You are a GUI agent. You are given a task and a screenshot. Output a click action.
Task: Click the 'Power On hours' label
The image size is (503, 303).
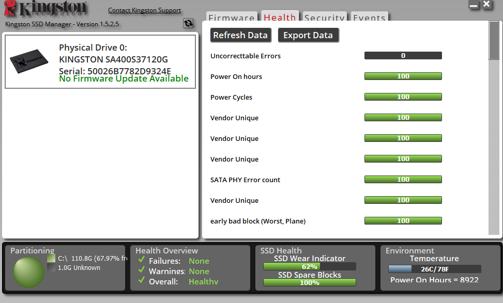236,76
